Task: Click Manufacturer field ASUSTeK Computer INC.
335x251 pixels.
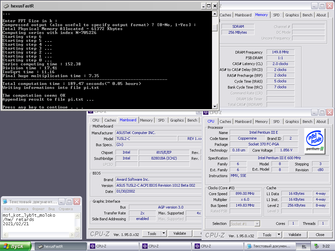Action: [x=158, y=133]
